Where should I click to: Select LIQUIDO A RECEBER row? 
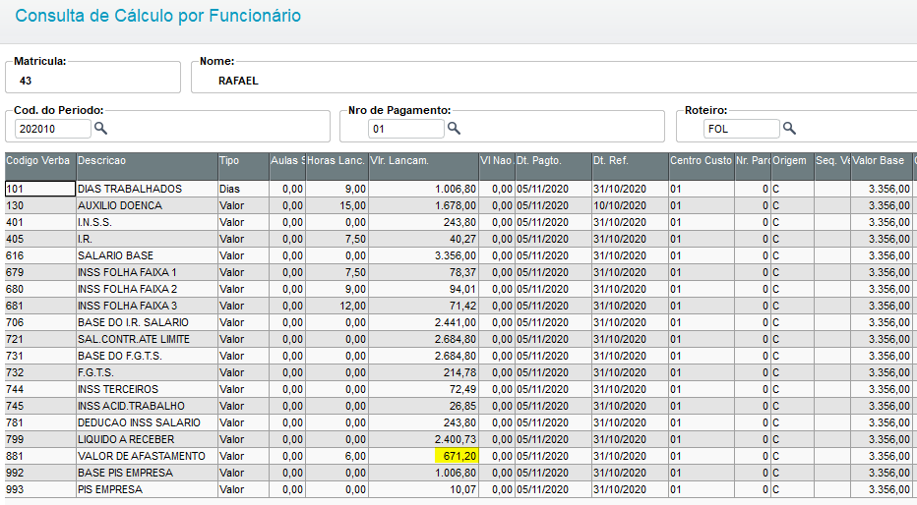click(x=458, y=439)
